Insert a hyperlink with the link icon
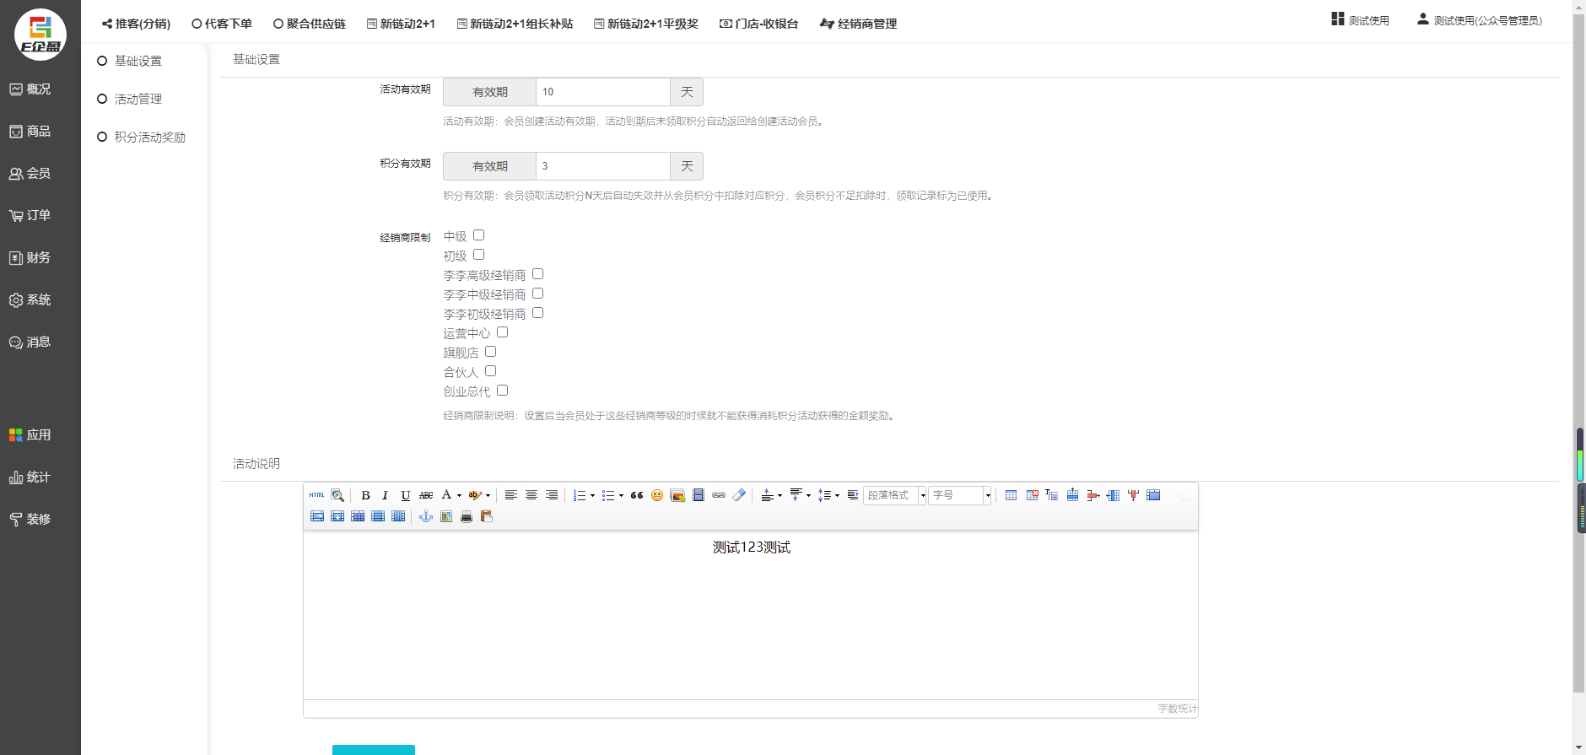 pyautogui.click(x=719, y=495)
